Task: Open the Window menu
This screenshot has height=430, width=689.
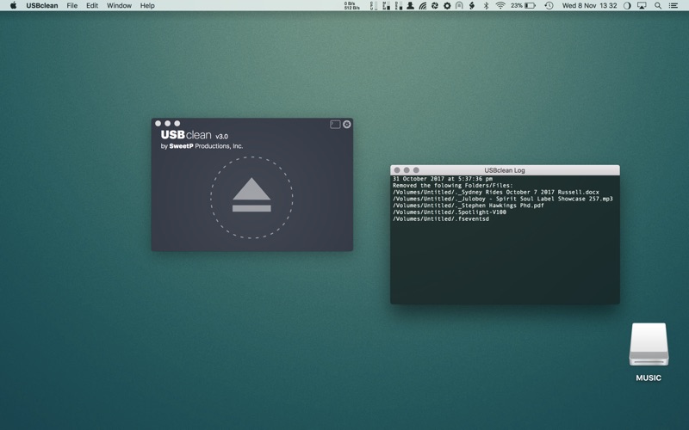Action: coord(119,5)
